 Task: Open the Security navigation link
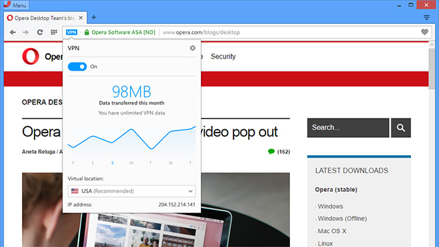click(223, 57)
